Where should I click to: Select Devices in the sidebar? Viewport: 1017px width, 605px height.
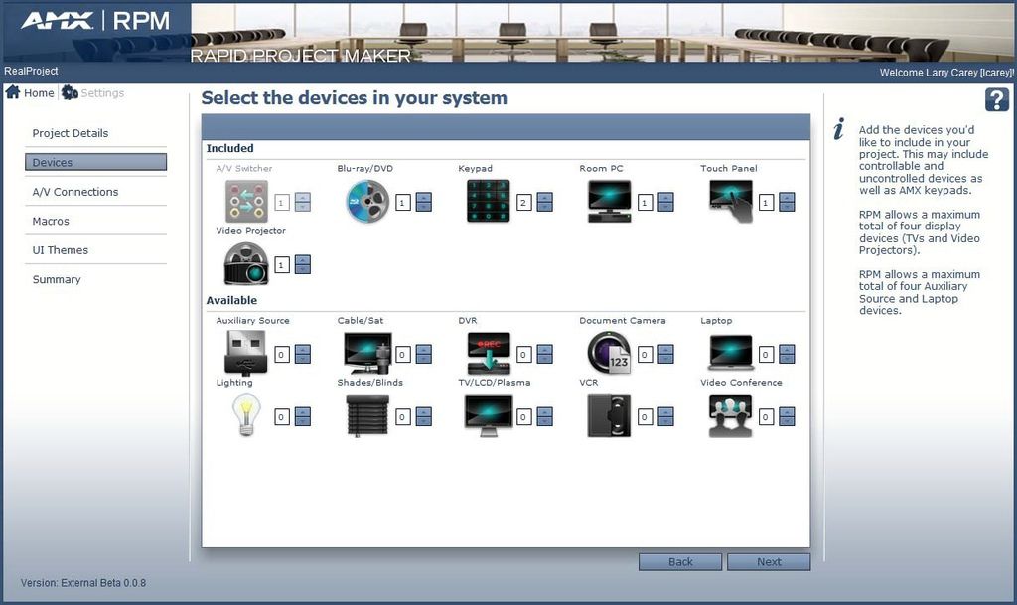96,162
